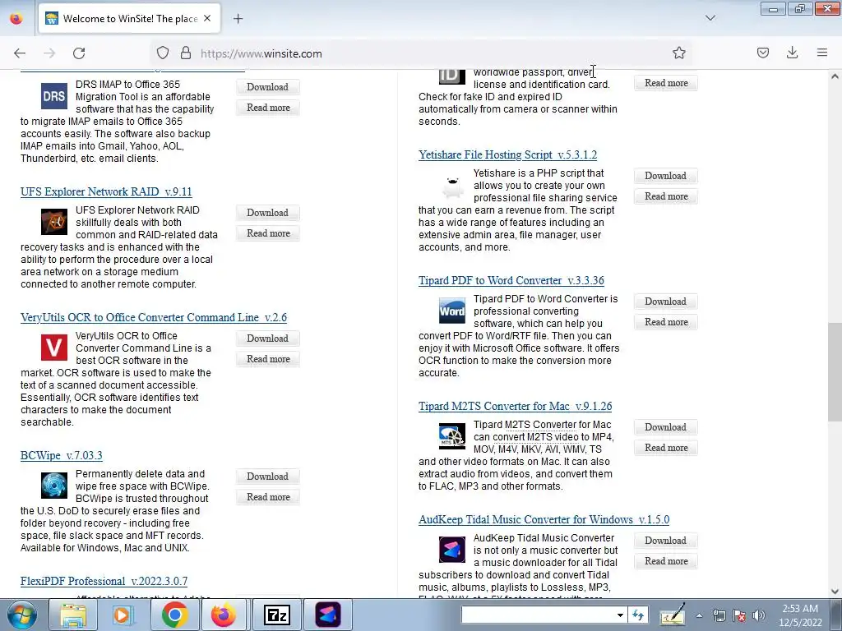Click the Firefox View icon in tab bar
Screen dimensions: 842x631
[x=16, y=19]
